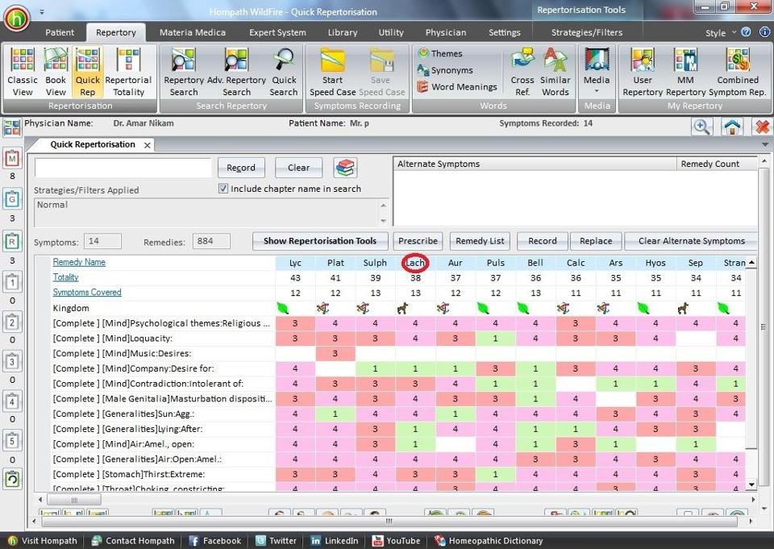Click the repertorisation table vertical scrollbar
This screenshot has height=549, width=774.
pos(751,373)
